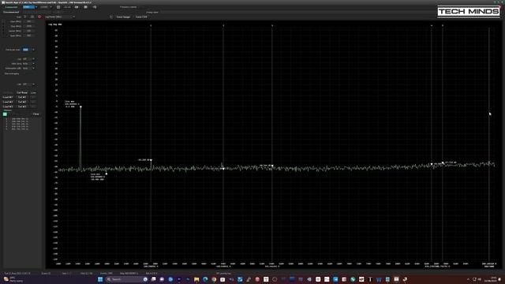The height and width of the screenshot is (284, 505).
Task: Open the Attenuation dB dropdown
Action: pos(28,69)
